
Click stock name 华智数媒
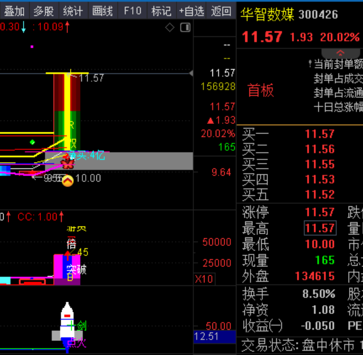(x=267, y=14)
